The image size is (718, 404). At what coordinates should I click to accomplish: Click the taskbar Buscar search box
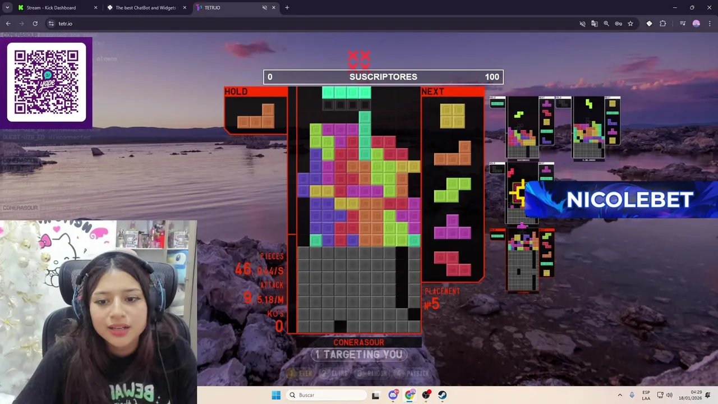[x=328, y=395]
